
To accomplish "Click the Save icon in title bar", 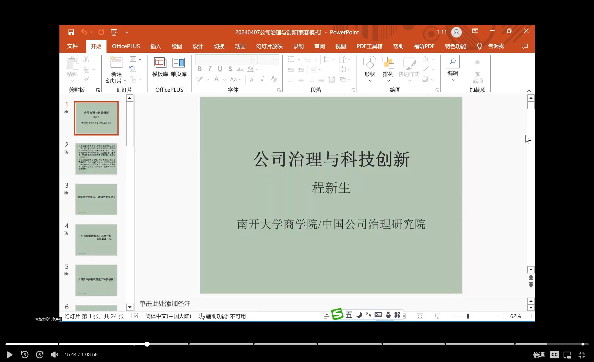I will 71,32.
